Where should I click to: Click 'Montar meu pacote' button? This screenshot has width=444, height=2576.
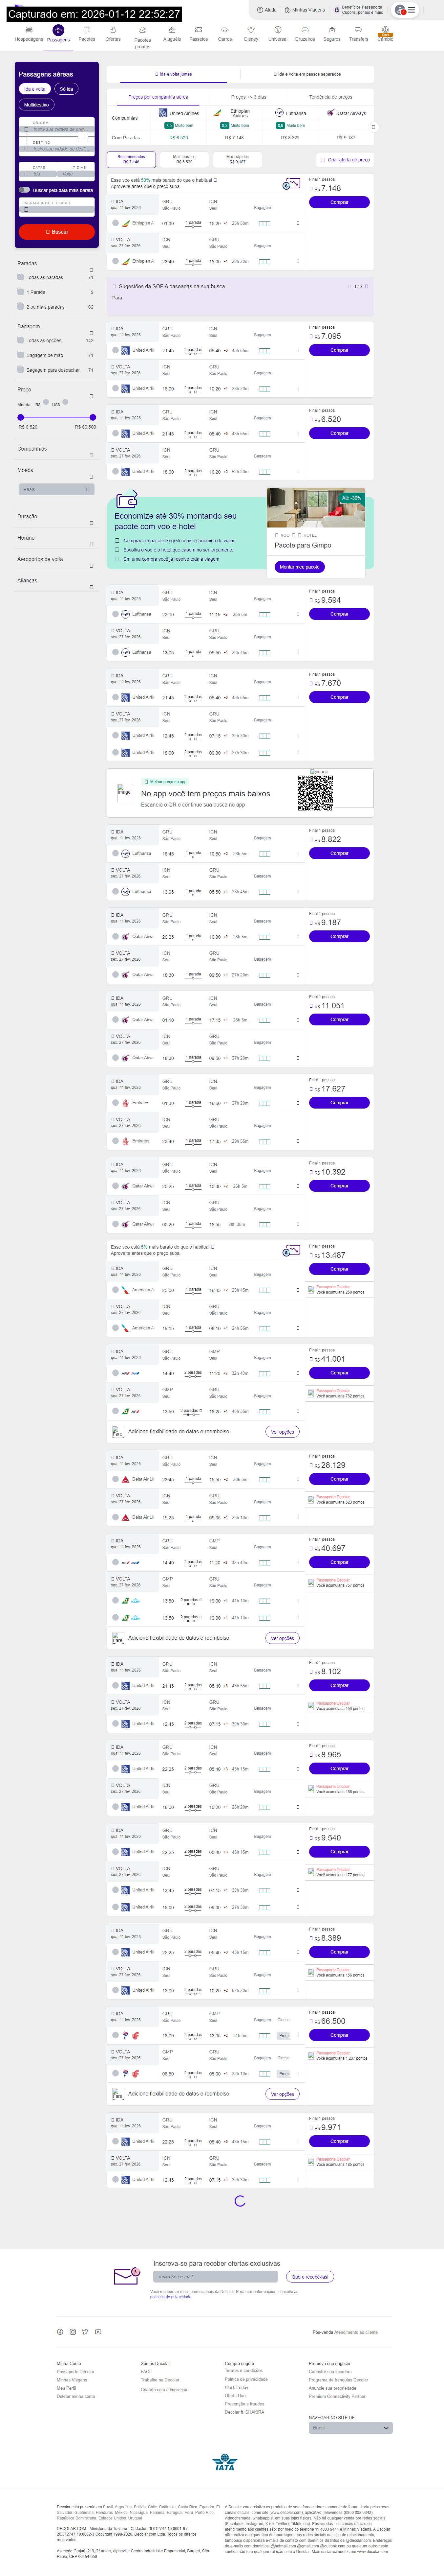coord(299,567)
